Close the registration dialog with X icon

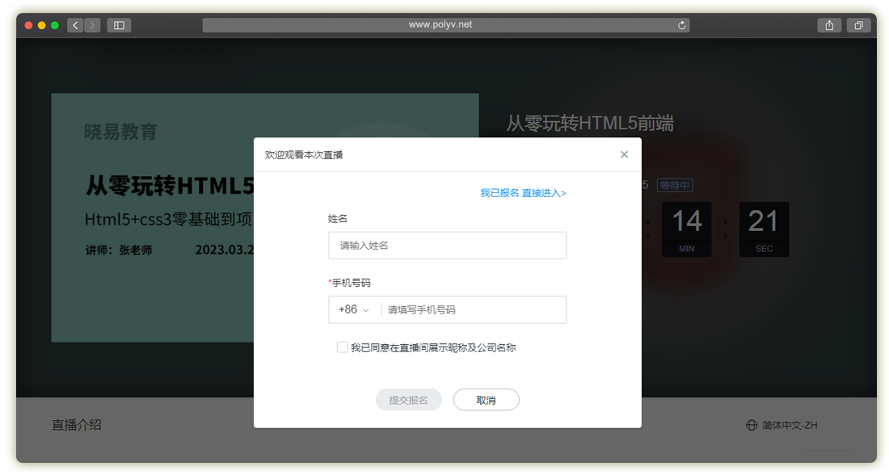624,154
